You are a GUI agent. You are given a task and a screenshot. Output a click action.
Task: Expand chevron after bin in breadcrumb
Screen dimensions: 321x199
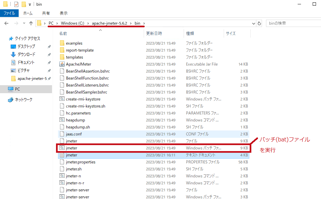(x=144, y=24)
